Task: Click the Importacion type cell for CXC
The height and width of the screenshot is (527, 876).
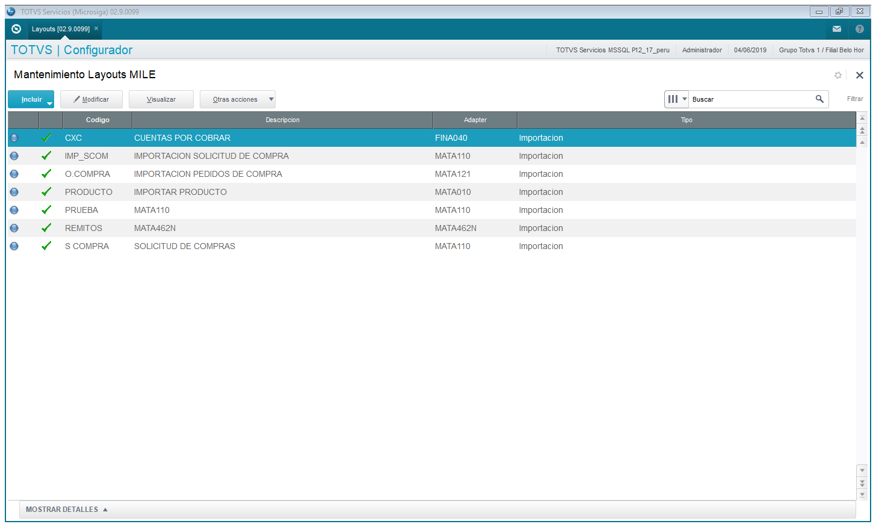Action: 541,138
